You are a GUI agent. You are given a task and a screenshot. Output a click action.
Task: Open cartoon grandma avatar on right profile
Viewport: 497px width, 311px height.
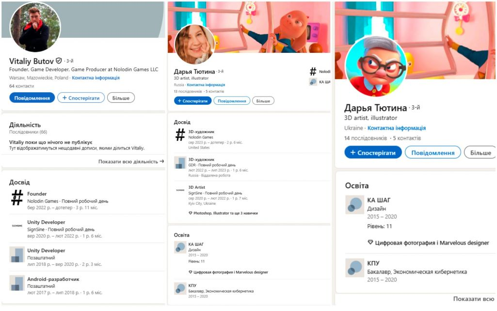[376, 66]
